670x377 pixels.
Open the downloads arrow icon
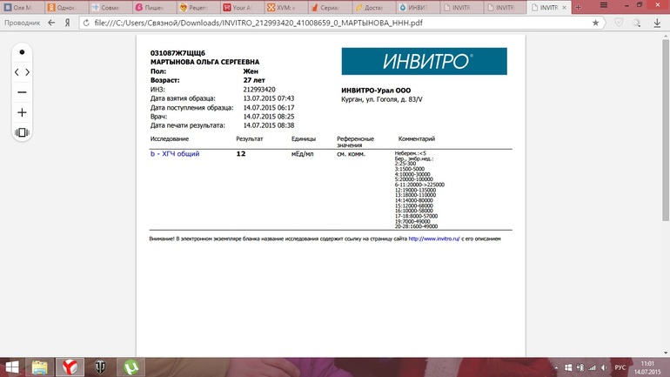coord(656,24)
